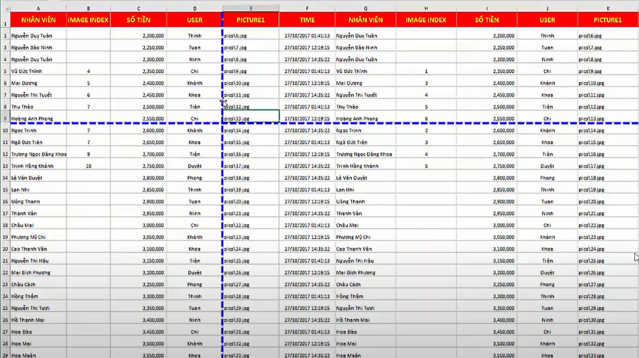This screenshot has width=639, height=358.
Task: Click image index 6 in column H
Action: (x=426, y=119)
